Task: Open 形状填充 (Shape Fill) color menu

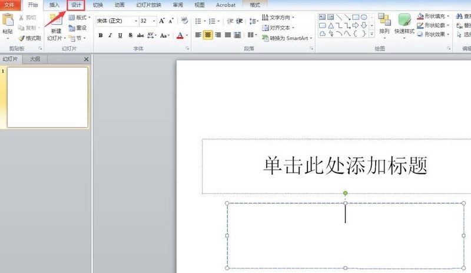Action: (x=433, y=16)
